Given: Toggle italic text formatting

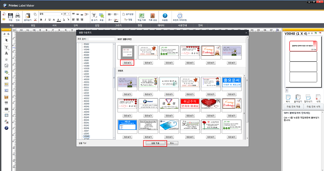Looking at the screenshot, I should point(45,20).
